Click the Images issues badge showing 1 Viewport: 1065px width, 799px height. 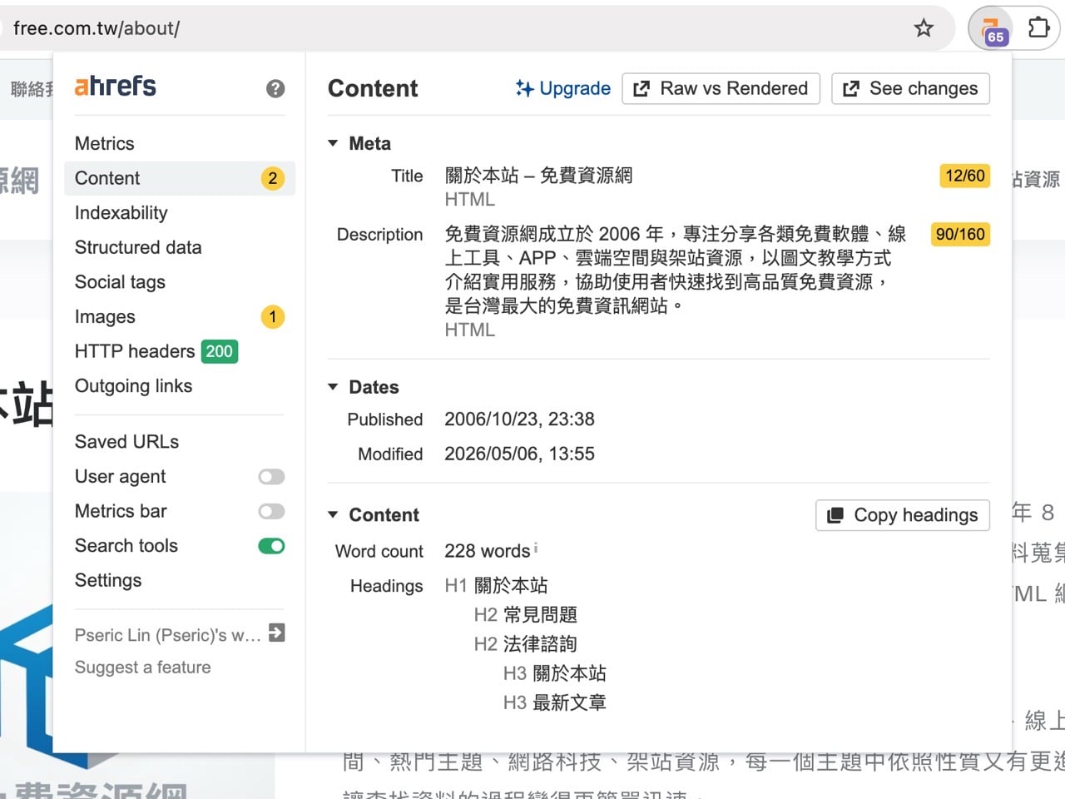click(272, 316)
